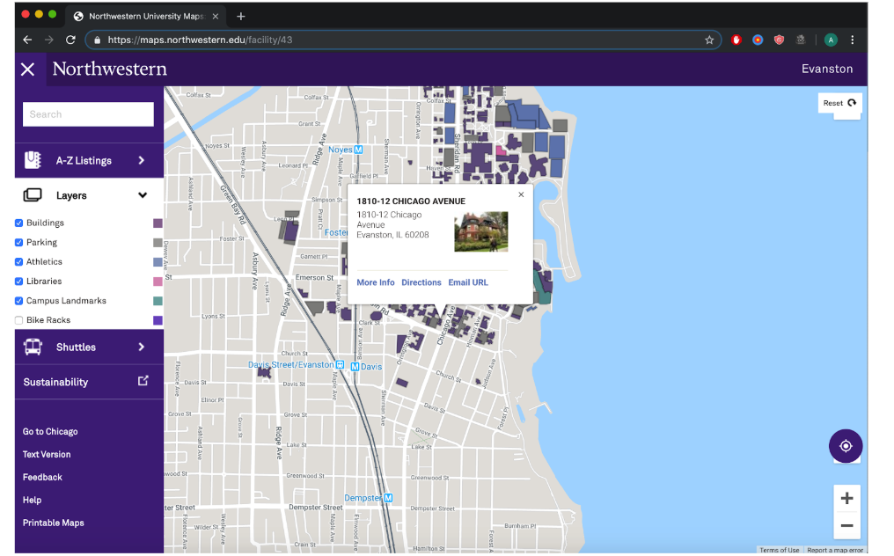
Task: Click the red Opera-style extension icon
Action: tap(736, 40)
